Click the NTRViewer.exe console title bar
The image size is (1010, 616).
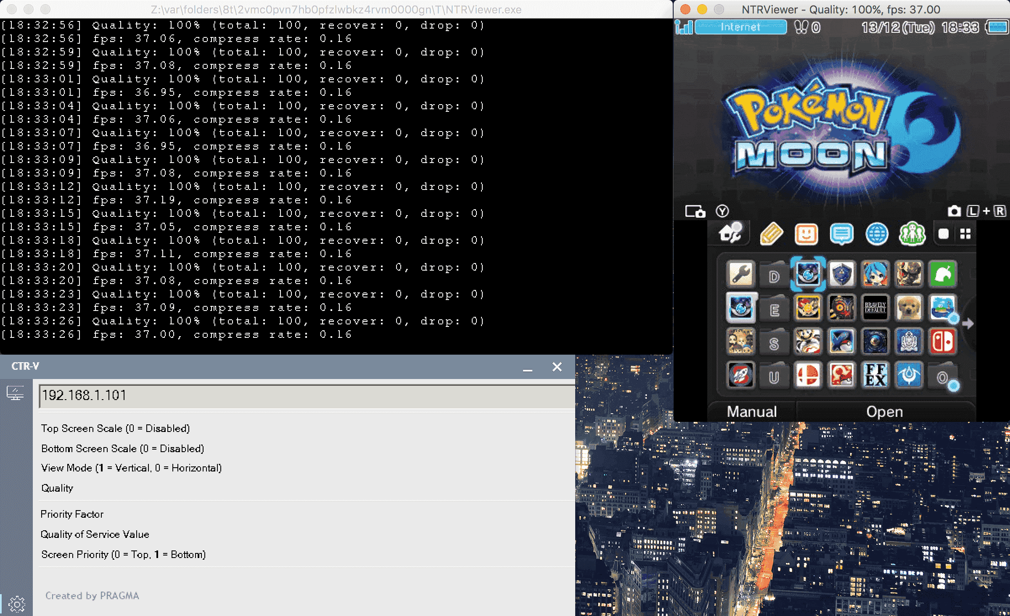[336, 9]
